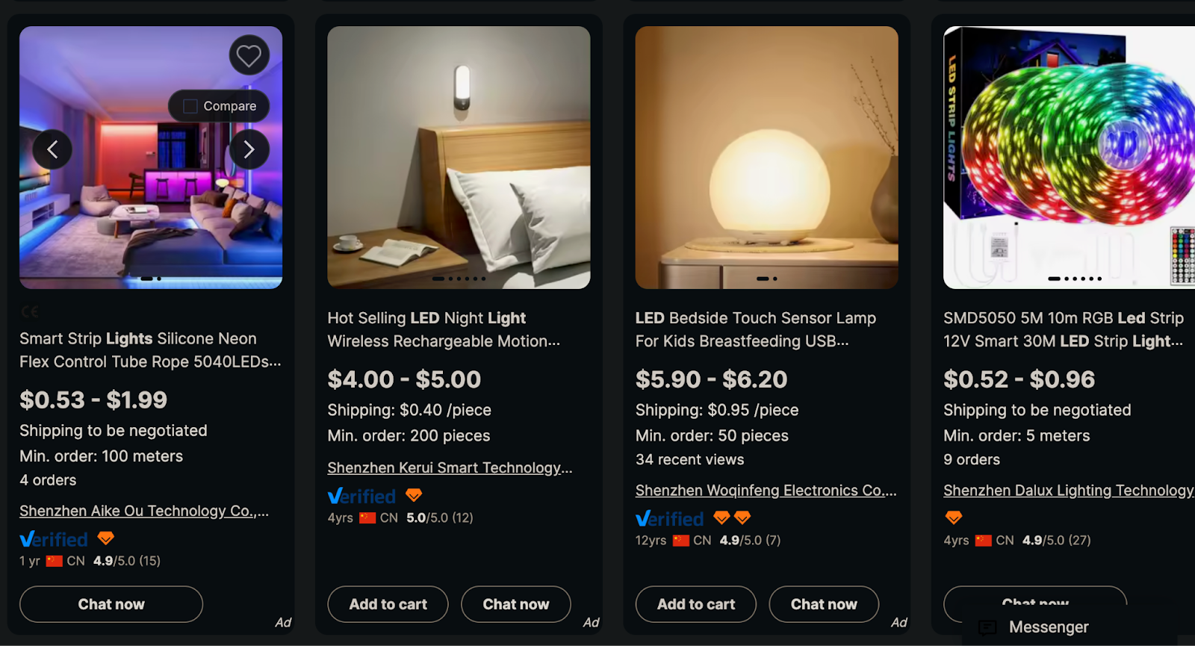Click Chat now on the bedside lamp listing

pyautogui.click(x=823, y=604)
